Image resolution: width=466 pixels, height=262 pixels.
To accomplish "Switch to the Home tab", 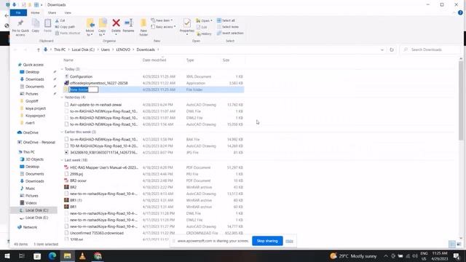I will click(x=35, y=13).
